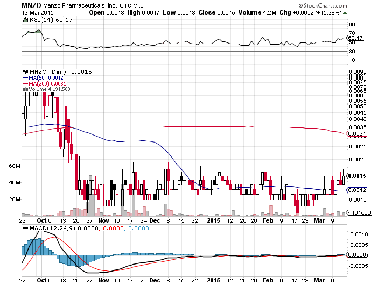Click the boxed 0.0000 MACD axis tag
The height and width of the screenshot is (285, 377).
pyautogui.click(x=357, y=255)
